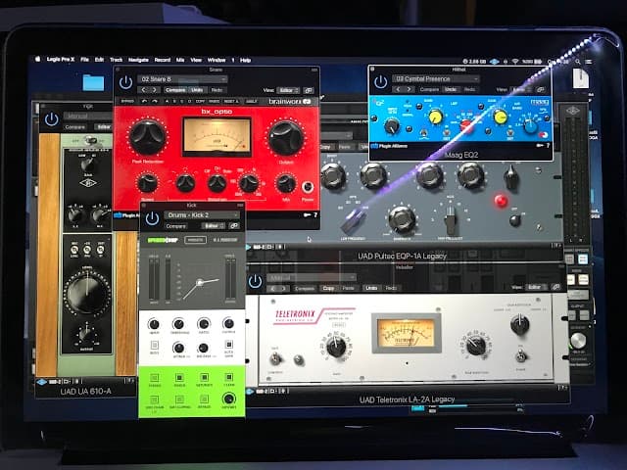Open the blue folder on the desktop

(94, 82)
